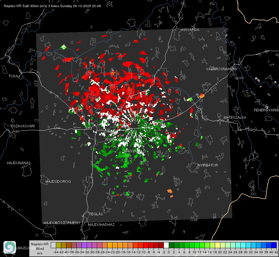This screenshot has width=279, height=257.
Task: Click road number 36 near Tiszavasvári
Action: pos(18,131)
